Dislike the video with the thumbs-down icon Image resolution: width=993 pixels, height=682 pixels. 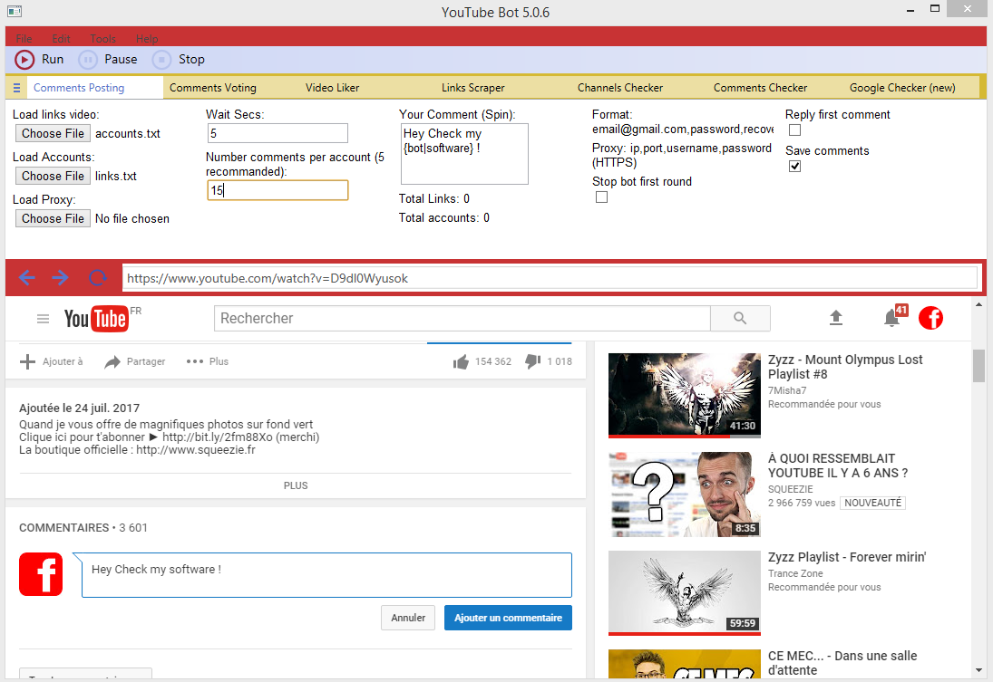[532, 361]
